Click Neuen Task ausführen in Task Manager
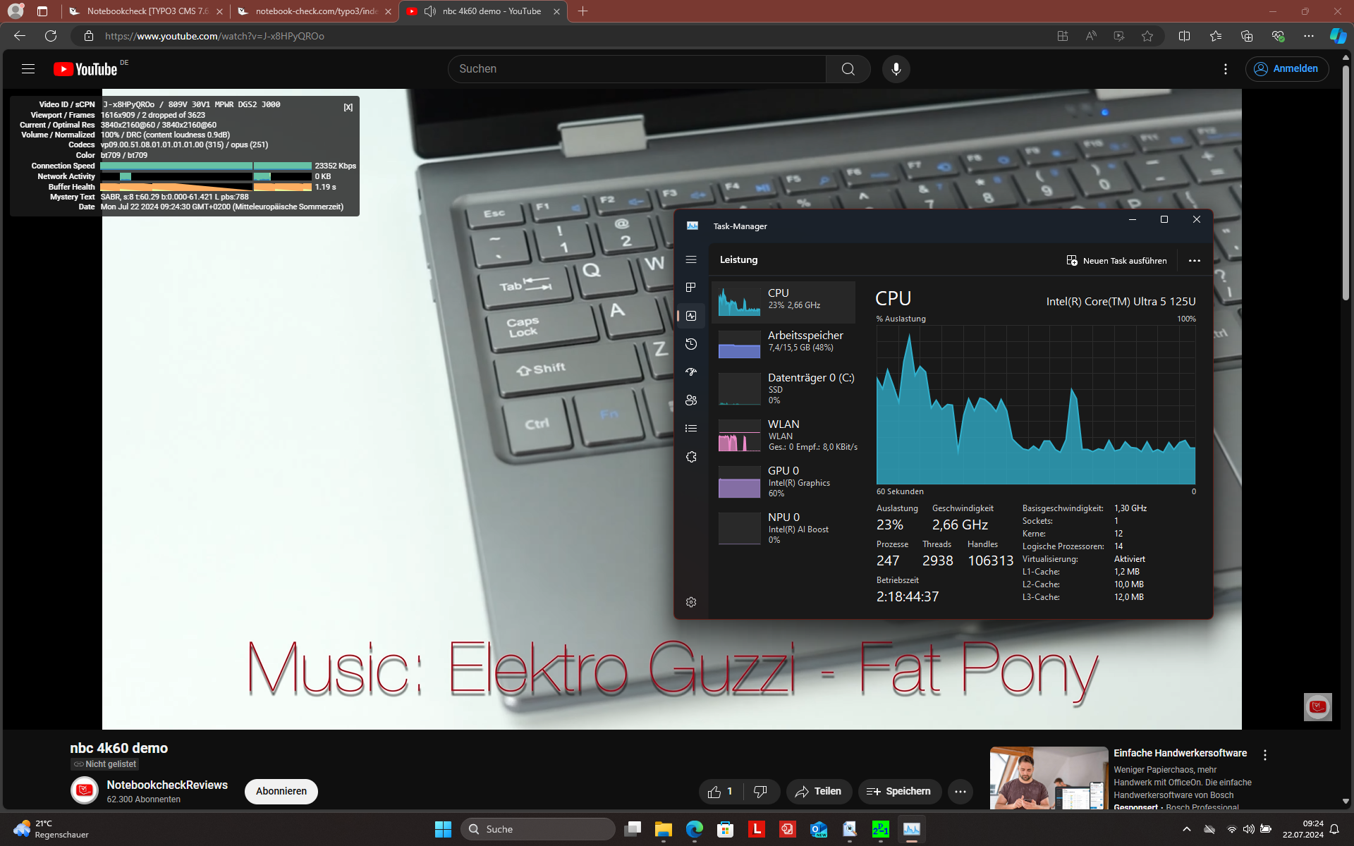The image size is (1354, 846). pos(1116,261)
